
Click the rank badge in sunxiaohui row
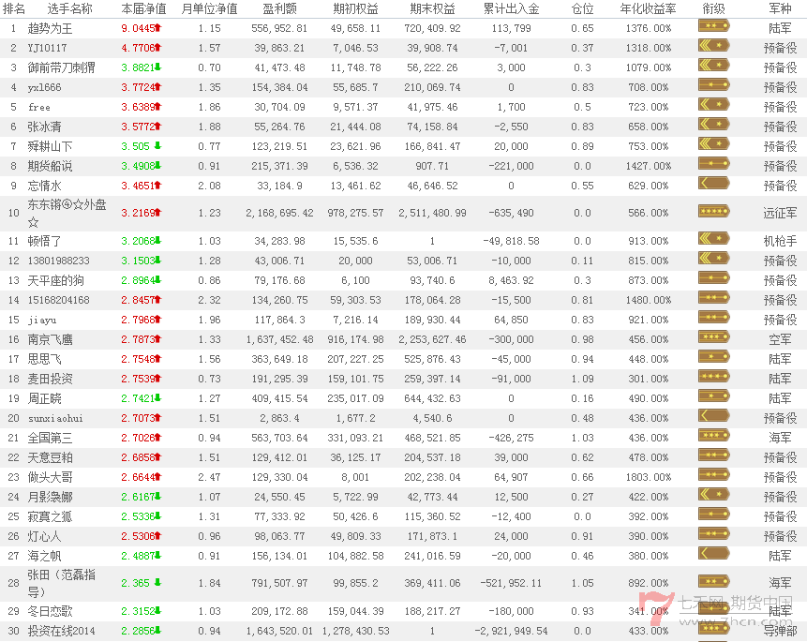[x=714, y=415]
